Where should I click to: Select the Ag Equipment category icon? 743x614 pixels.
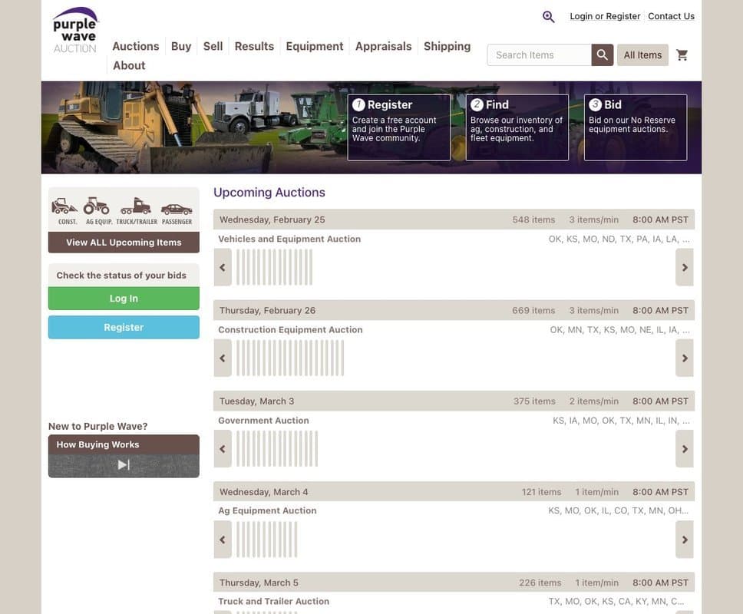pos(97,207)
